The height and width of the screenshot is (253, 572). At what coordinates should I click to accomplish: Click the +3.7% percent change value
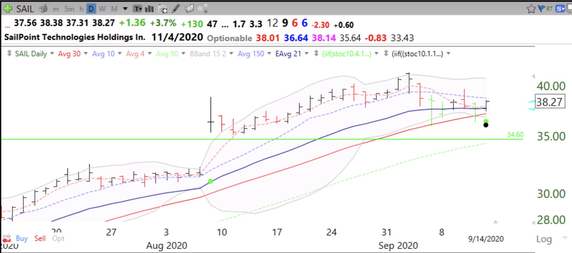163,23
